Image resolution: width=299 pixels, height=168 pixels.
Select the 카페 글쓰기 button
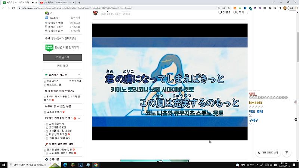(62, 57)
